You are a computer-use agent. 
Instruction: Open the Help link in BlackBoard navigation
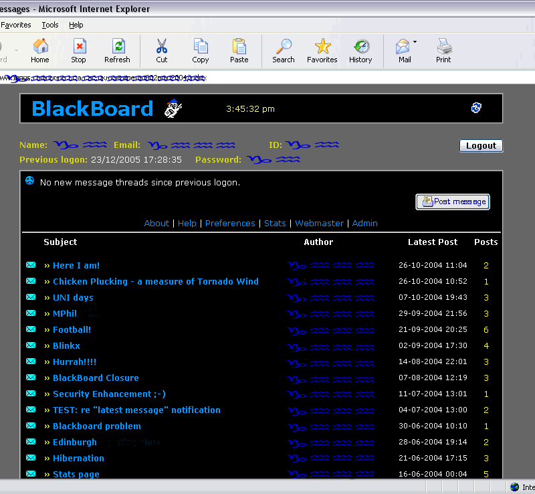click(x=187, y=224)
